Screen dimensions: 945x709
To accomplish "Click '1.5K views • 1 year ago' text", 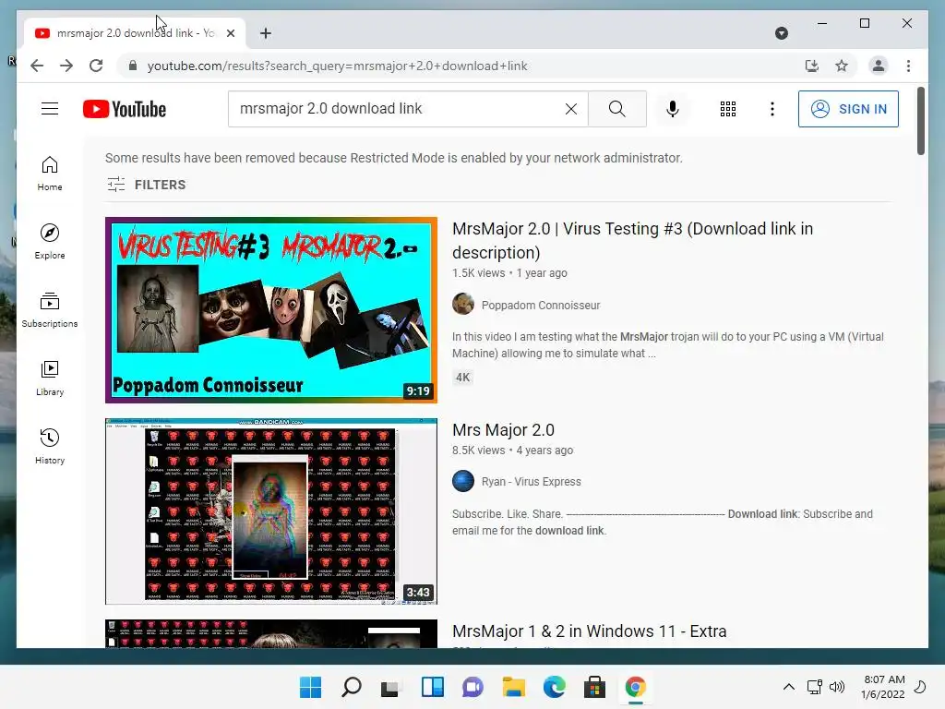I will click(509, 273).
